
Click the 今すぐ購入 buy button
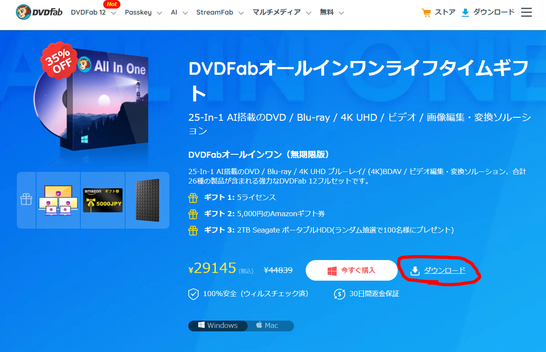pos(352,270)
